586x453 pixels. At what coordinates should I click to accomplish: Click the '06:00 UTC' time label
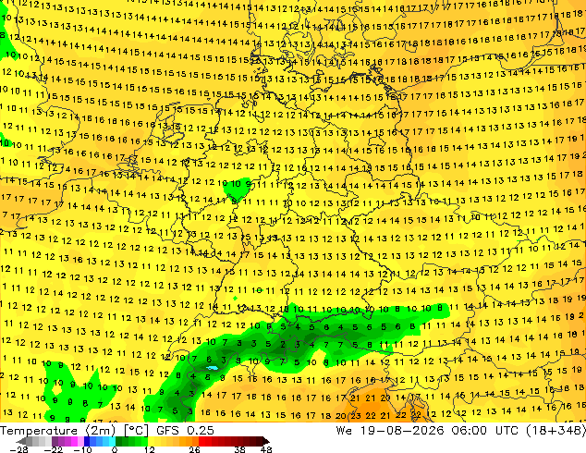coord(485,431)
